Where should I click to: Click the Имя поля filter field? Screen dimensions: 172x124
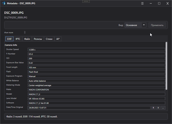click(x=25, y=32)
